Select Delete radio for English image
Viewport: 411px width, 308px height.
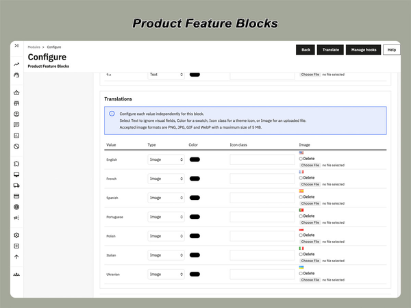pos(301,159)
